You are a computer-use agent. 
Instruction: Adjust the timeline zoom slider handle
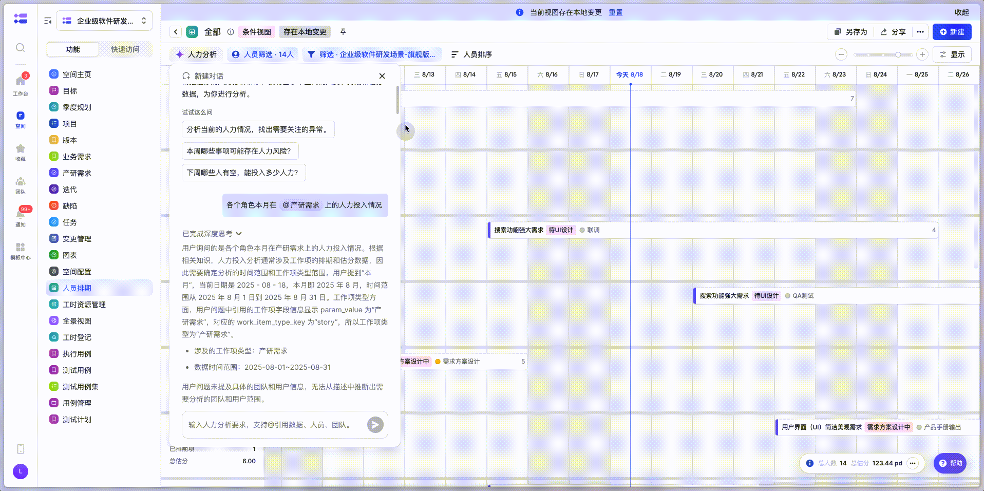(x=898, y=54)
